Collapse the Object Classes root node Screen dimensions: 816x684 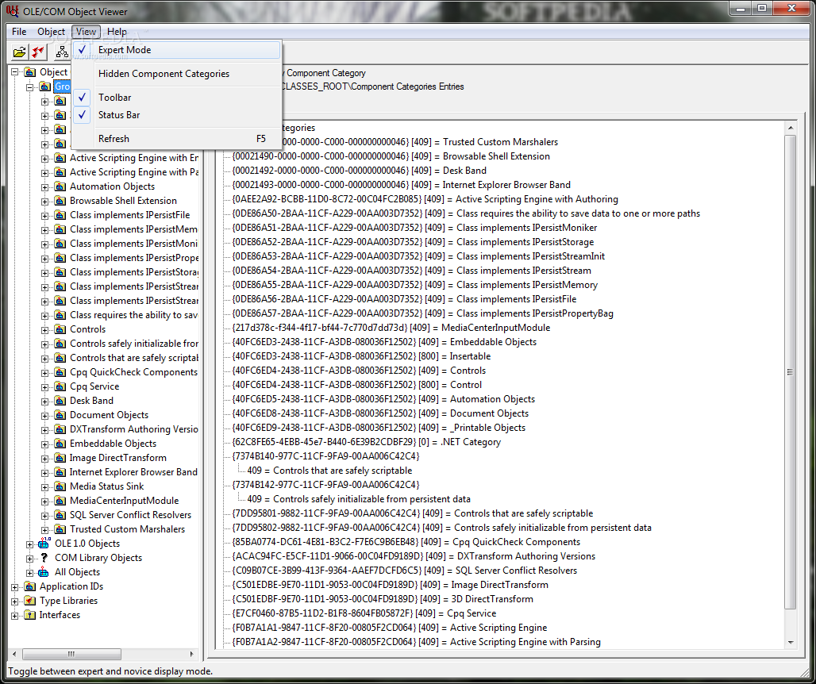(15, 71)
